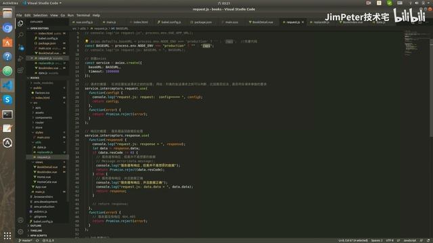Viewport: 433px width, 243px height.
Task: Show Applications grid in the dock
Action: pos(7,236)
